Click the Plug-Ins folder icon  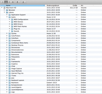[x=12, y=29]
